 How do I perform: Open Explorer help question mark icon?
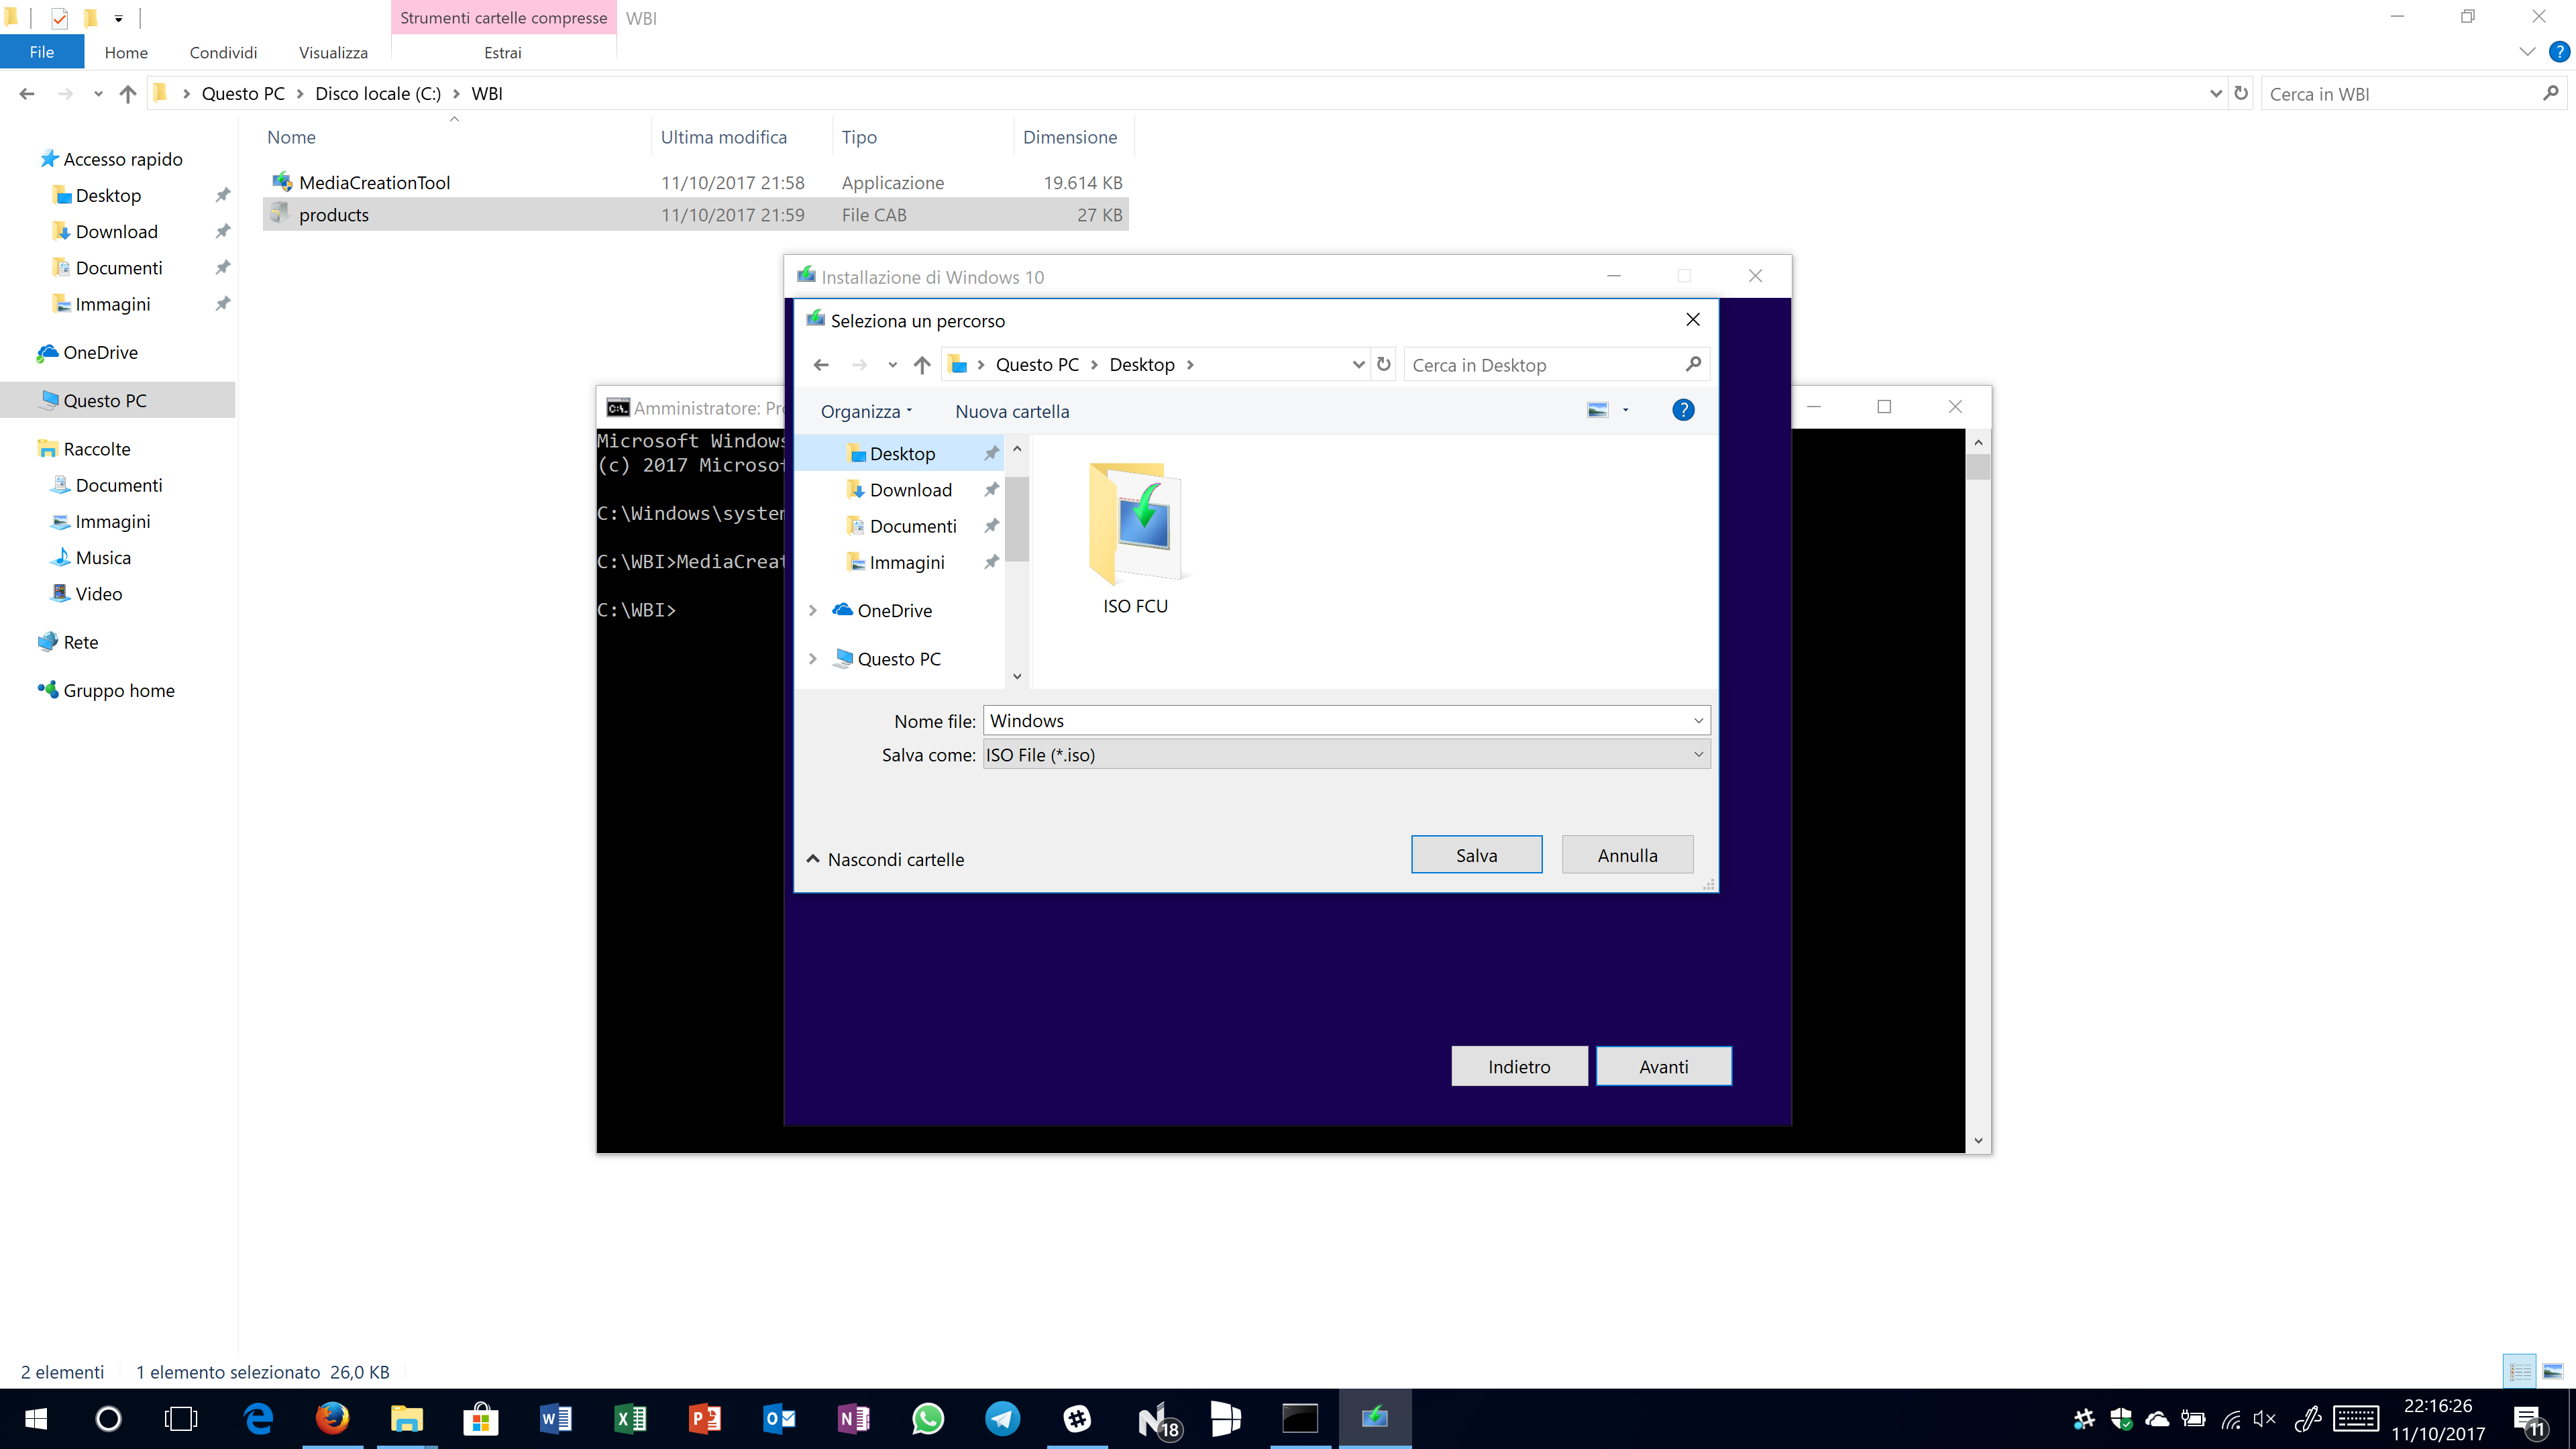click(x=2559, y=52)
